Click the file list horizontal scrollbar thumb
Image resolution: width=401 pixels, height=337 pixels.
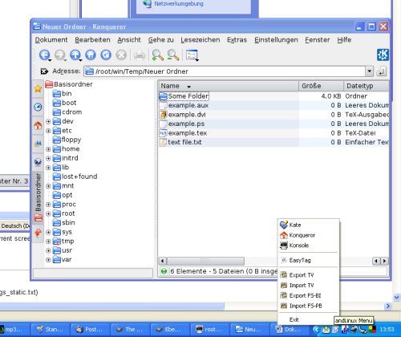[x=205, y=261]
